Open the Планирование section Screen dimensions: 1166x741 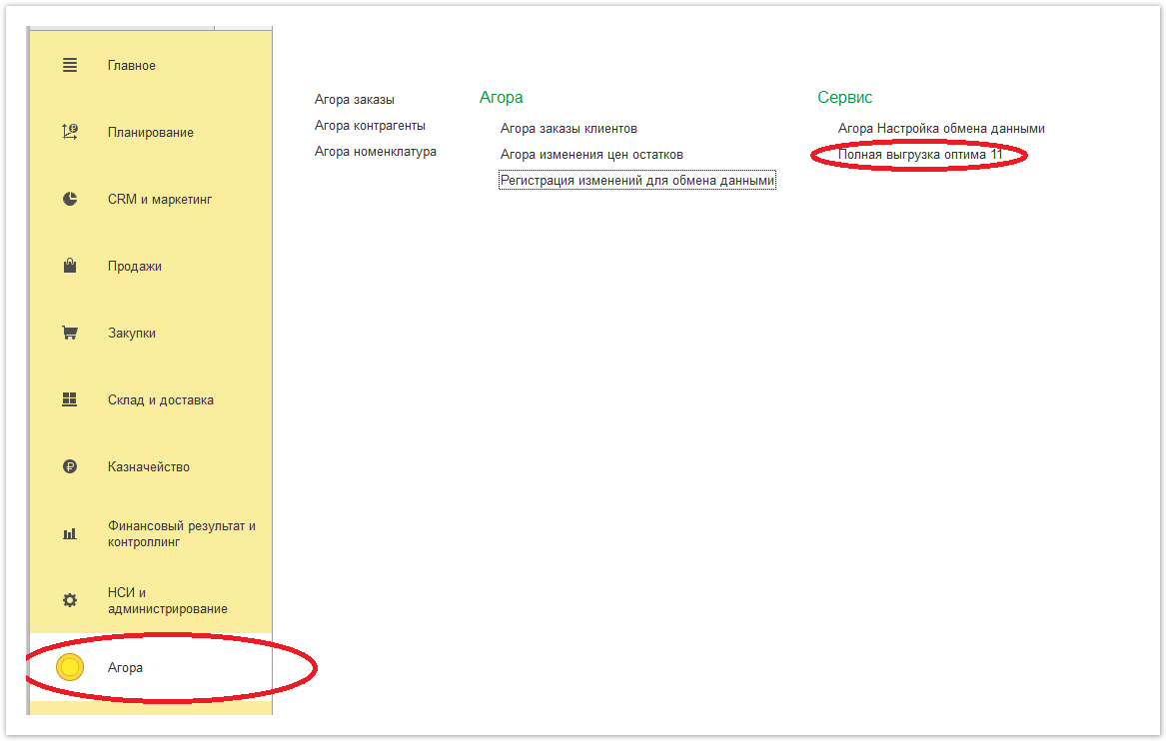click(150, 132)
